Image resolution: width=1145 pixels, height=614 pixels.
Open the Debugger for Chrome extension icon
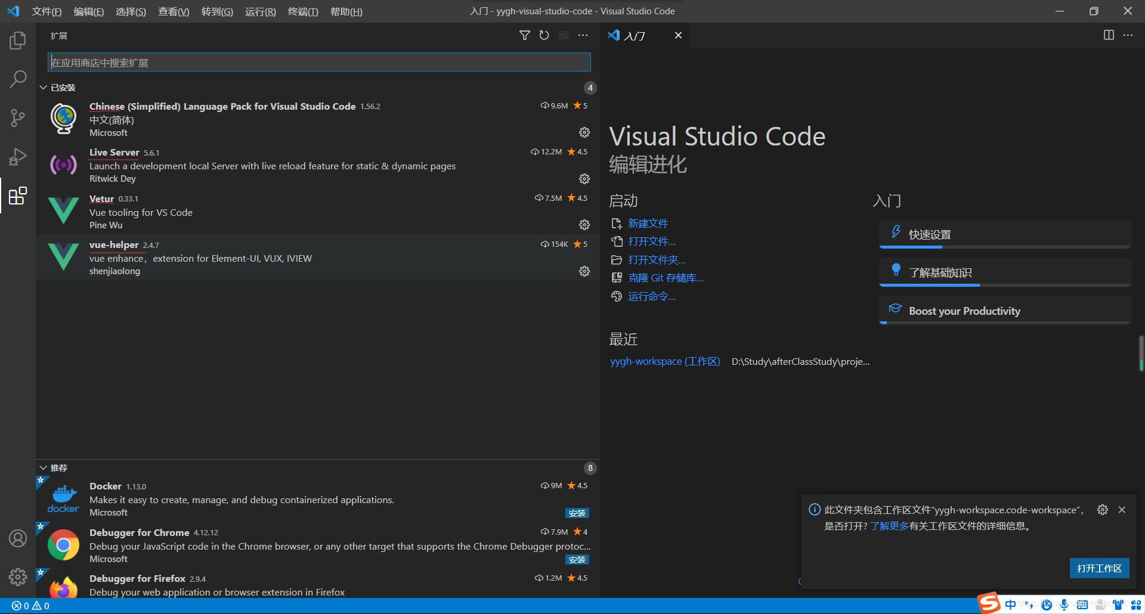click(63, 545)
